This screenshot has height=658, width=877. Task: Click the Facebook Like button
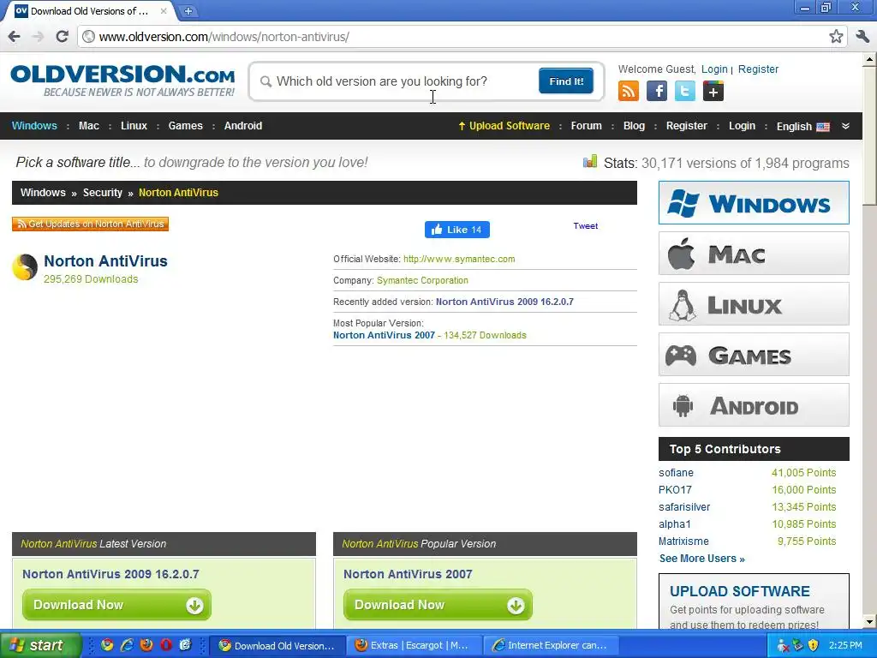point(457,230)
